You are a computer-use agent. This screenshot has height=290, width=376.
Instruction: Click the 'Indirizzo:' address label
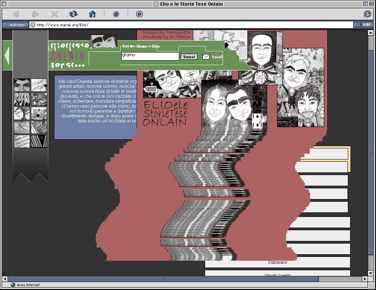[18, 25]
